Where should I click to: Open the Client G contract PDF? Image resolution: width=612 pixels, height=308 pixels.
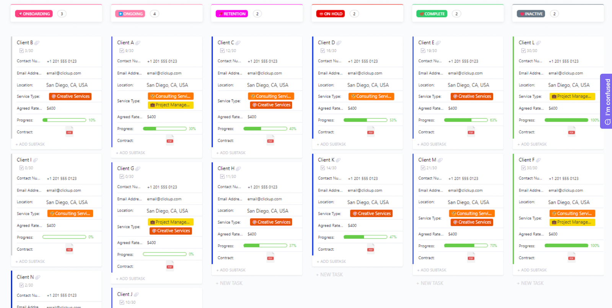(x=170, y=266)
